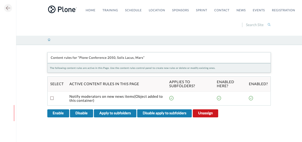Viewport: 302px width, 142px height.
Task: Click the ENABLED? column header
Action: pos(258,84)
